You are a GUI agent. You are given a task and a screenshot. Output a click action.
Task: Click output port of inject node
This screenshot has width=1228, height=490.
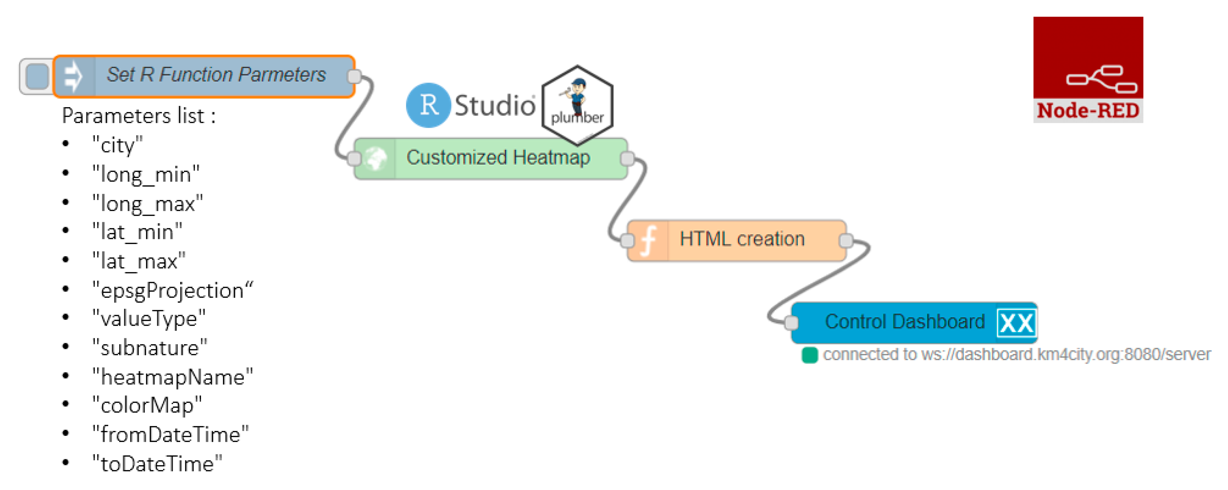(354, 76)
